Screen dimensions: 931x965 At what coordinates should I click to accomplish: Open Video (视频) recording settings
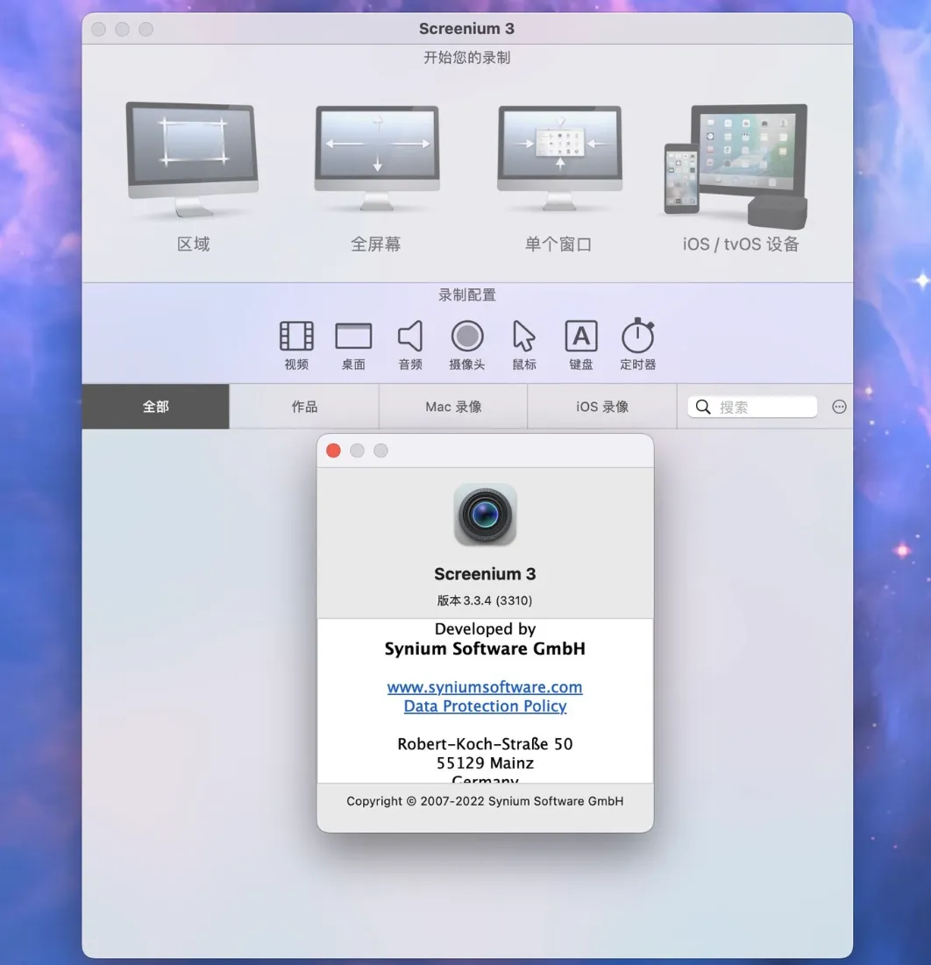point(296,344)
